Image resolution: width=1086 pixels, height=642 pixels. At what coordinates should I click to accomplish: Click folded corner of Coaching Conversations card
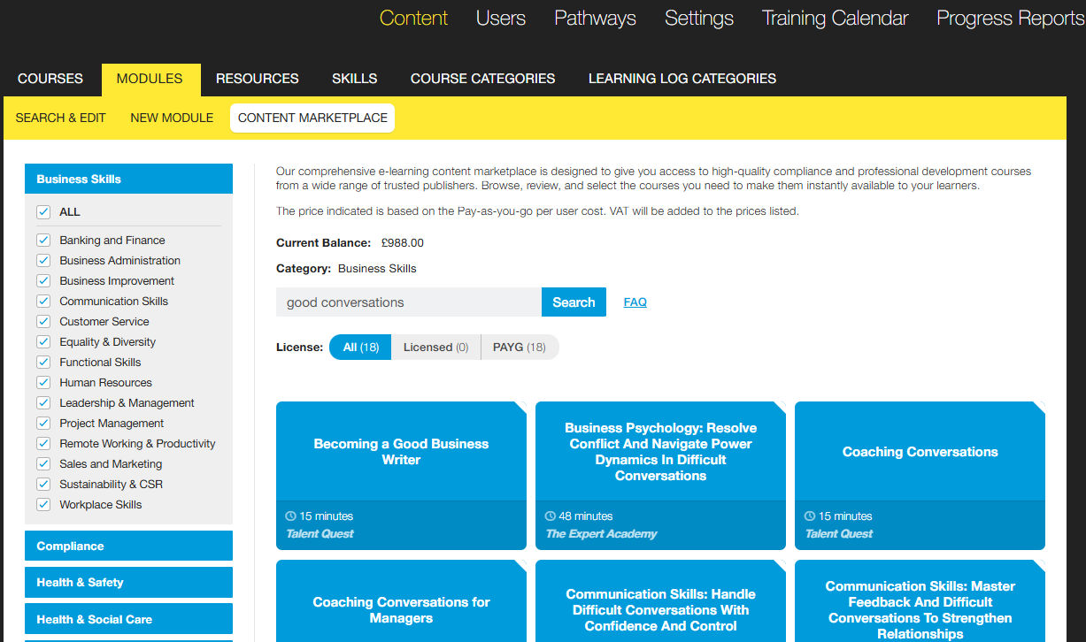(x=1039, y=408)
